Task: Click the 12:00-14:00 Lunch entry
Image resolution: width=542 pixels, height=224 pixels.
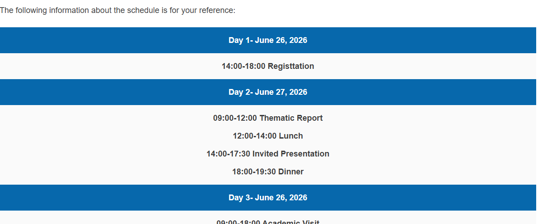Action: 268,136
